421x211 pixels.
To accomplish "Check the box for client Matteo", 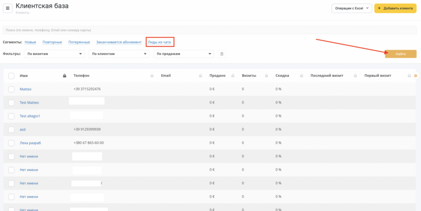I will [x=12, y=89].
